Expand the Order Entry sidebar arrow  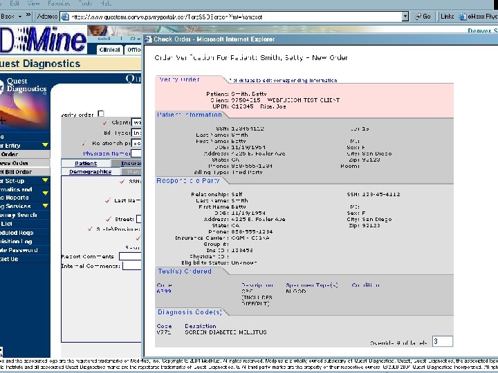(45, 145)
